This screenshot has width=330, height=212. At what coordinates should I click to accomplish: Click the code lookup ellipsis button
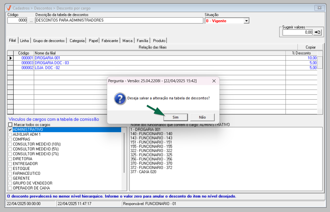pyautogui.click(x=31, y=20)
